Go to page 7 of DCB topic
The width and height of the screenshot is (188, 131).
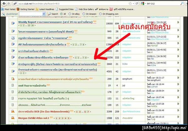coord(88,112)
